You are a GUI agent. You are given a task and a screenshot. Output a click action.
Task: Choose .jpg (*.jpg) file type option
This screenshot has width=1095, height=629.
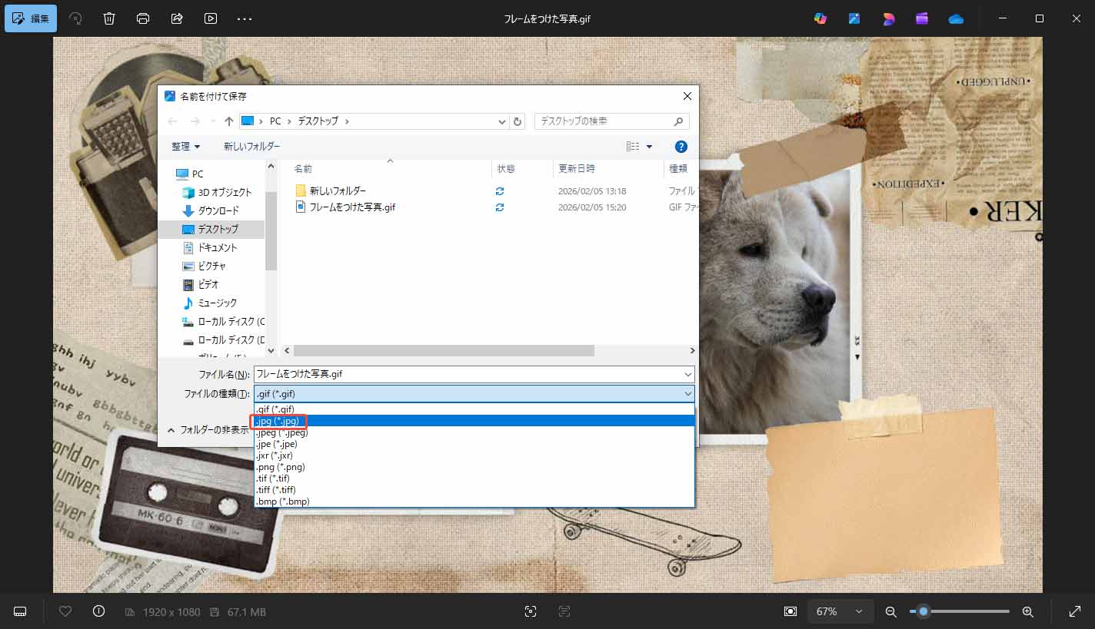279,421
